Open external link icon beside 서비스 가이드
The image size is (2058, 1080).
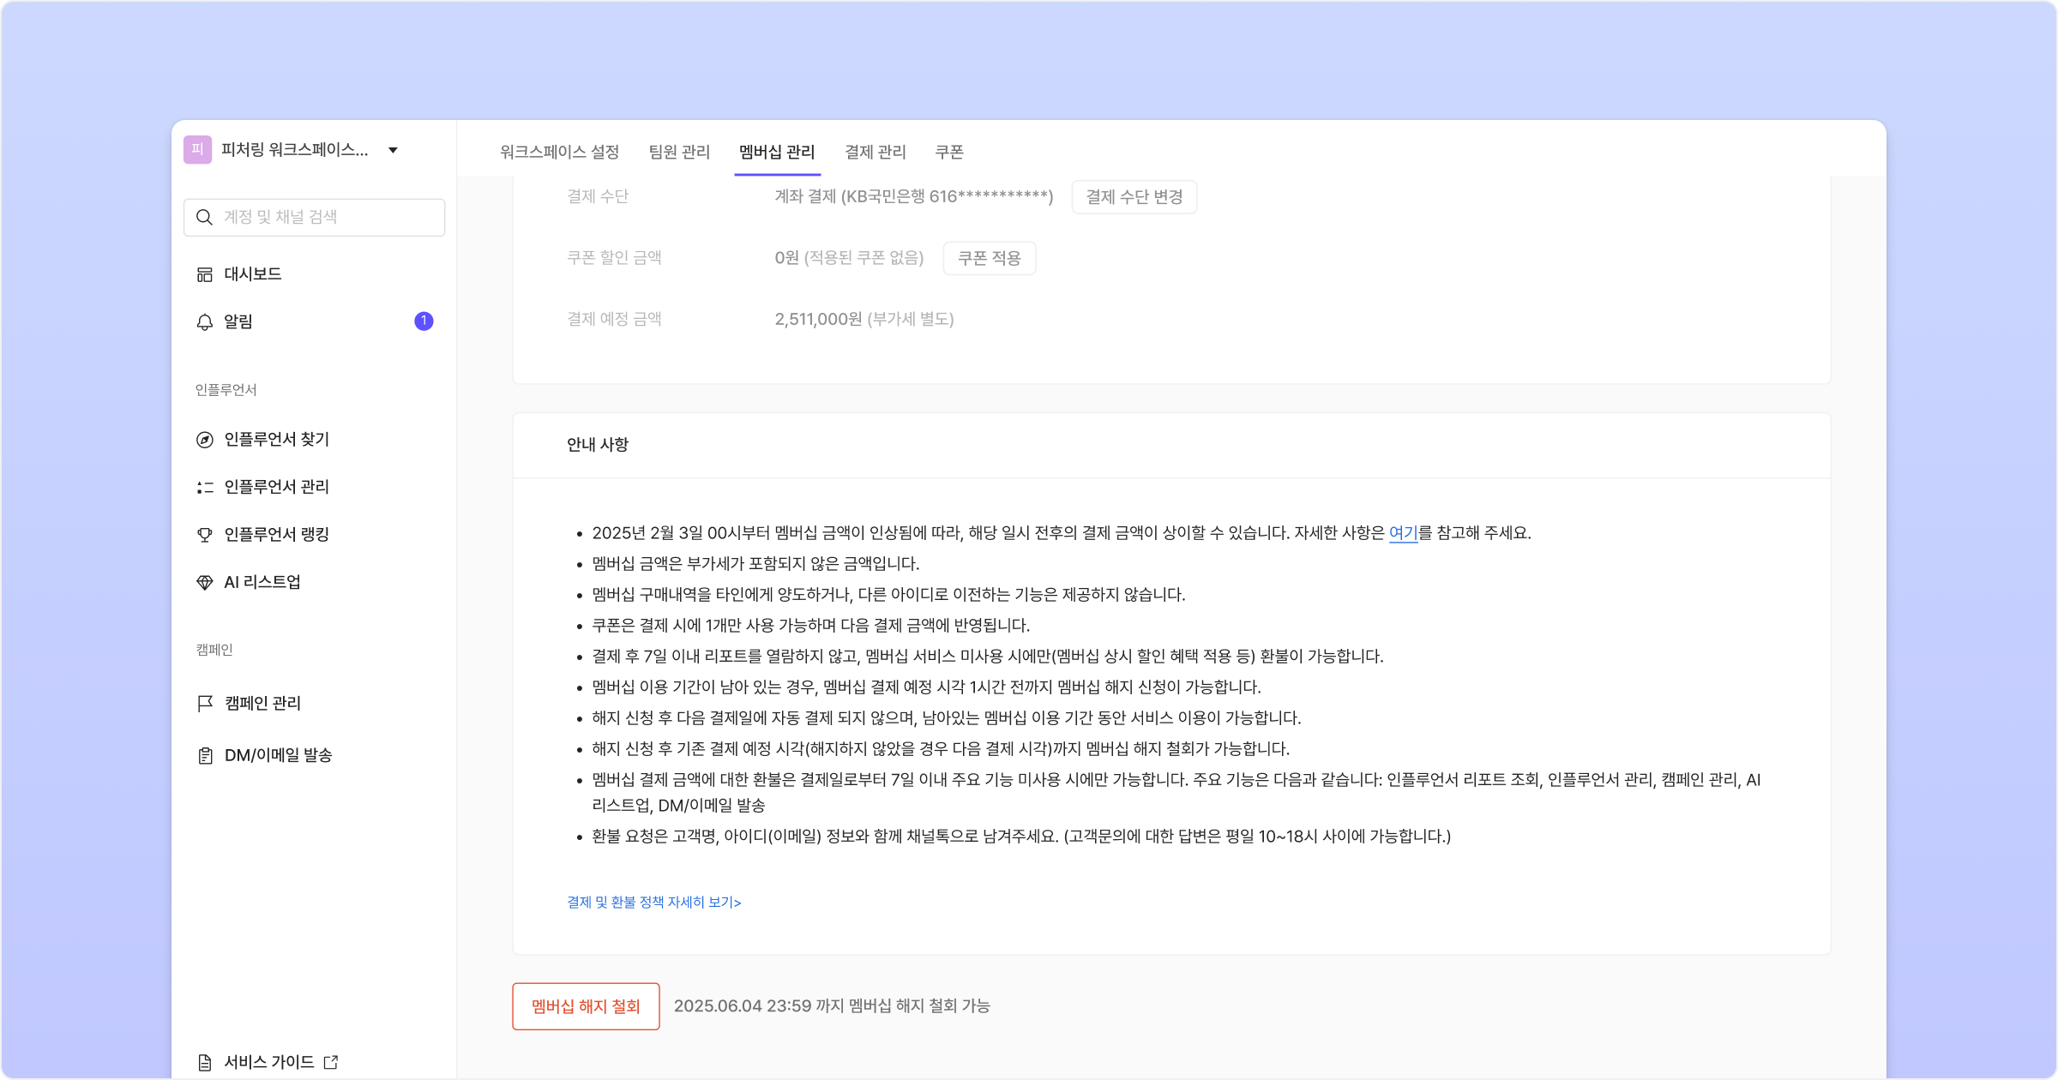[331, 1062]
